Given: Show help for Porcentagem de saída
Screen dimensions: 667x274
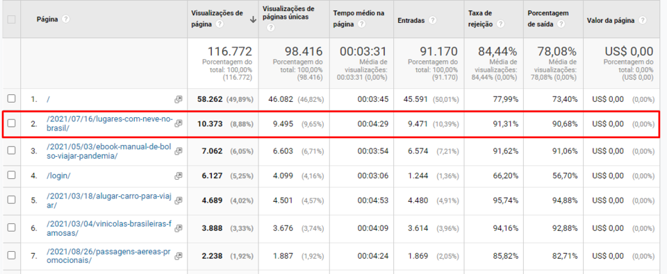Looking at the screenshot, I should (x=561, y=24).
